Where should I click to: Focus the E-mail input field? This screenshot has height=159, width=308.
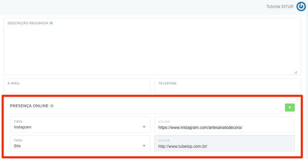click(77, 89)
